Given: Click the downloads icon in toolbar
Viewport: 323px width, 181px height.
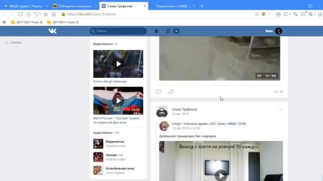Looking at the screenshot, I should [320, 14].
